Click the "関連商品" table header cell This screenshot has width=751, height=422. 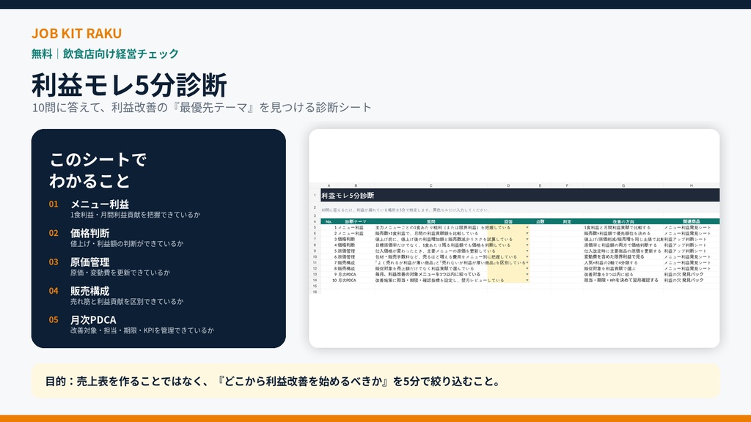(x=691, y=221)
